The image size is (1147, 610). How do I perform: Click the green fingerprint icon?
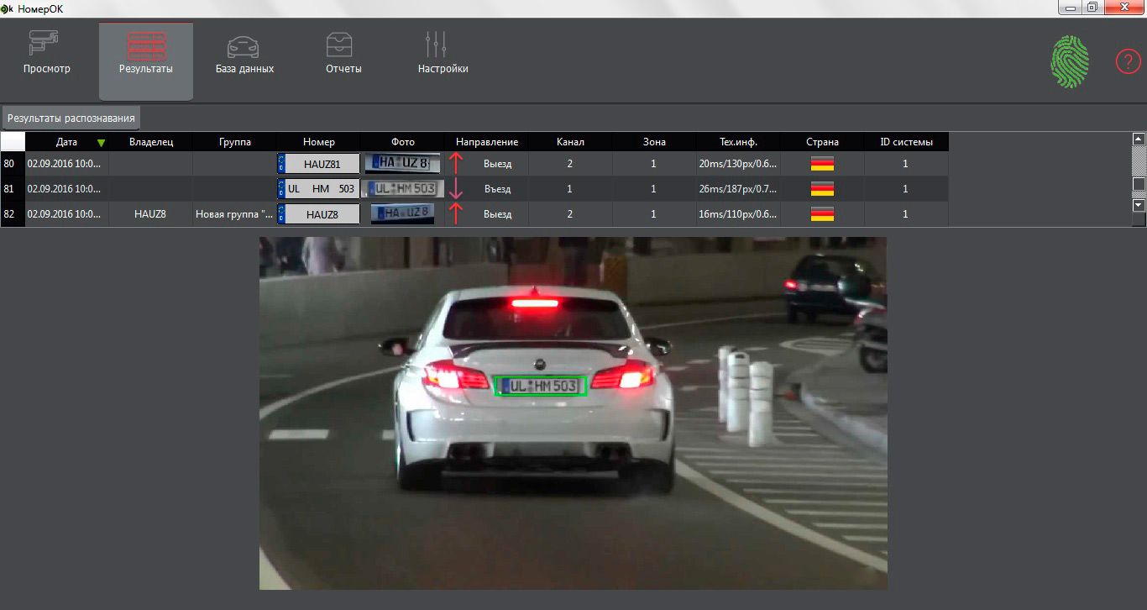coord(1070,61)
